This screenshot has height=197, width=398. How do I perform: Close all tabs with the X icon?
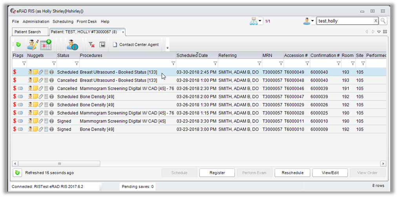pyautogui.click(x=385, y=32)
